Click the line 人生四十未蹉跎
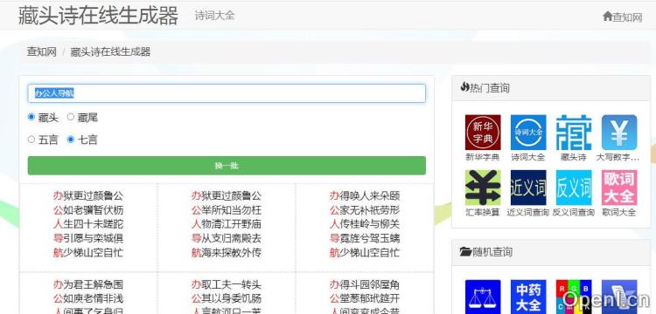The height and width of the screenshot is (314, 656). 88,224
